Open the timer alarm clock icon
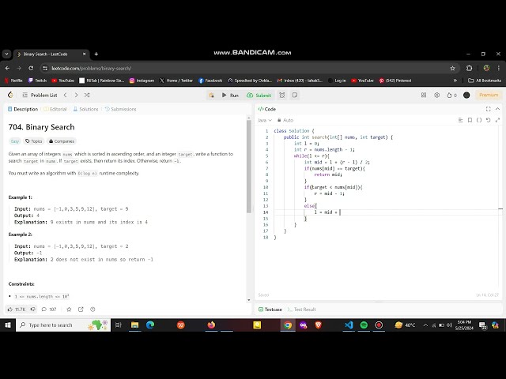 282,95
